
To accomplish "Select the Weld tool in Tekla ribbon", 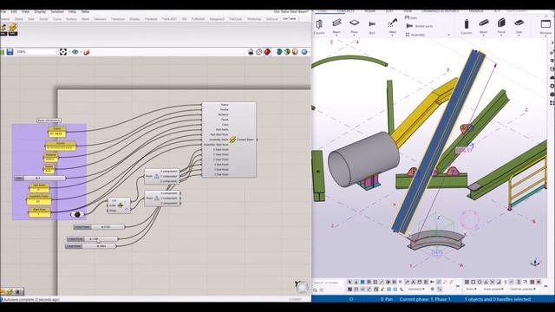I will tap(392, 23).
